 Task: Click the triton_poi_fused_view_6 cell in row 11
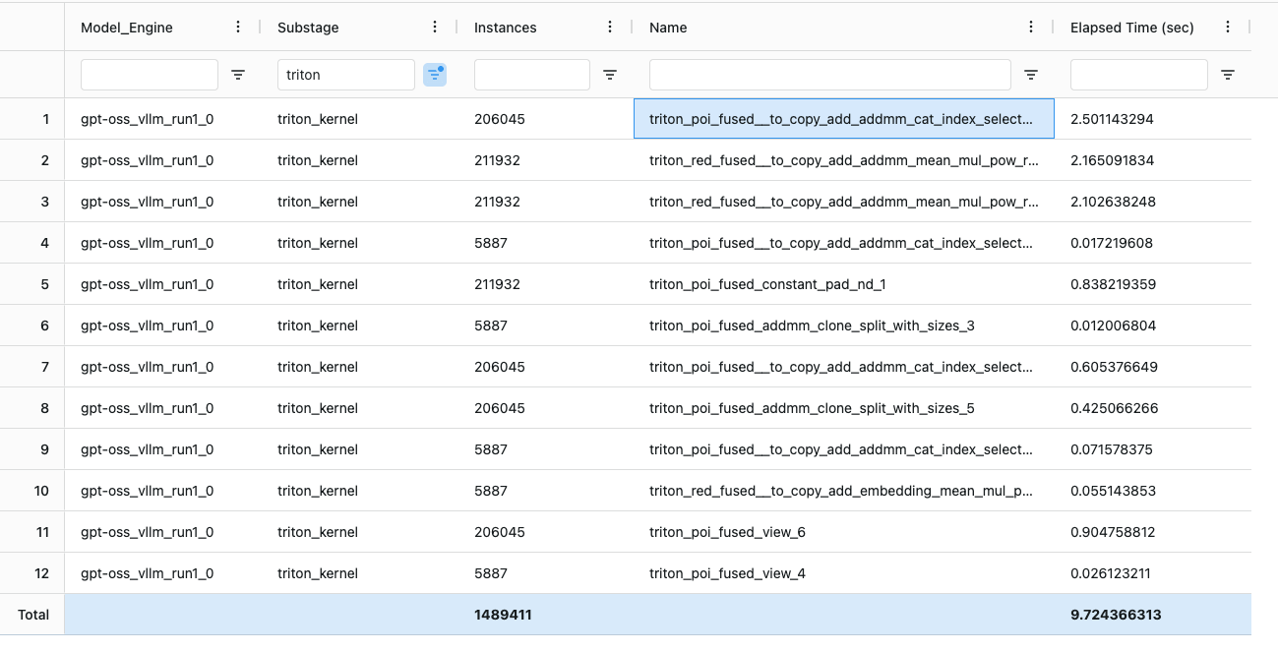point(728,531)
